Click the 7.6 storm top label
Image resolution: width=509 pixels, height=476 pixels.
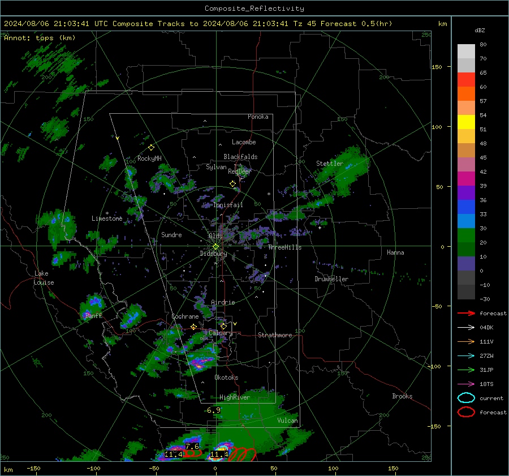click(192, 447)
